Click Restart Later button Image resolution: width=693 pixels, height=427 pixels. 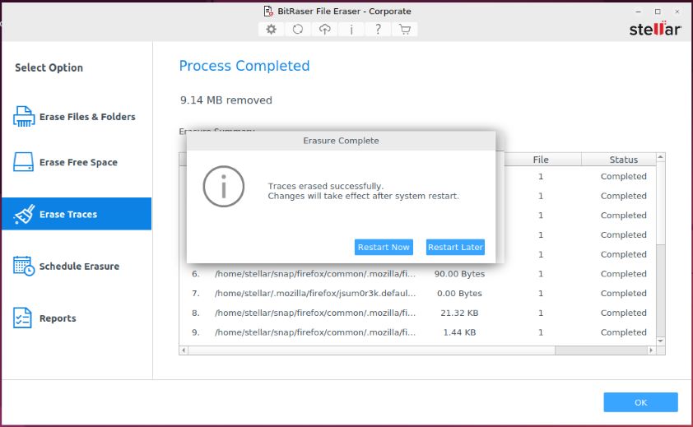[x=455, y=247]
